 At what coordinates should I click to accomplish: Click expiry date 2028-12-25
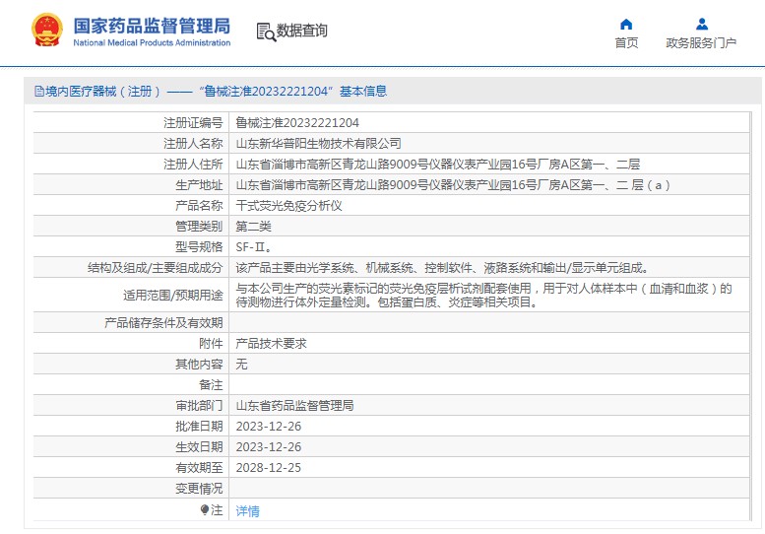tap(269, 468)
